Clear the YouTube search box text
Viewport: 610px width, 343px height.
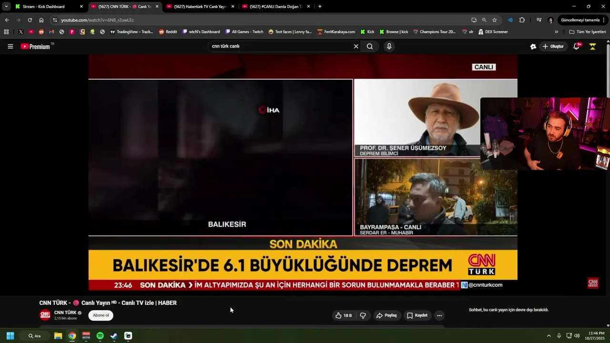(356, 46)
